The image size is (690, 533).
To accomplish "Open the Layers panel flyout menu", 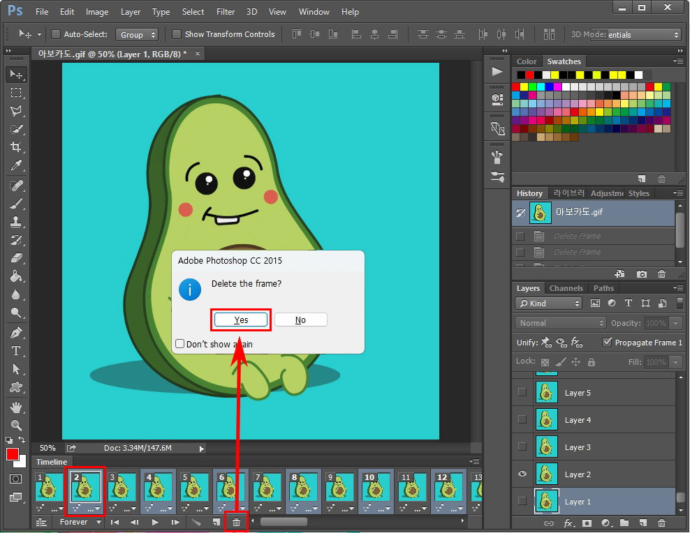I will pyautogui.click(x=678, y=288).
